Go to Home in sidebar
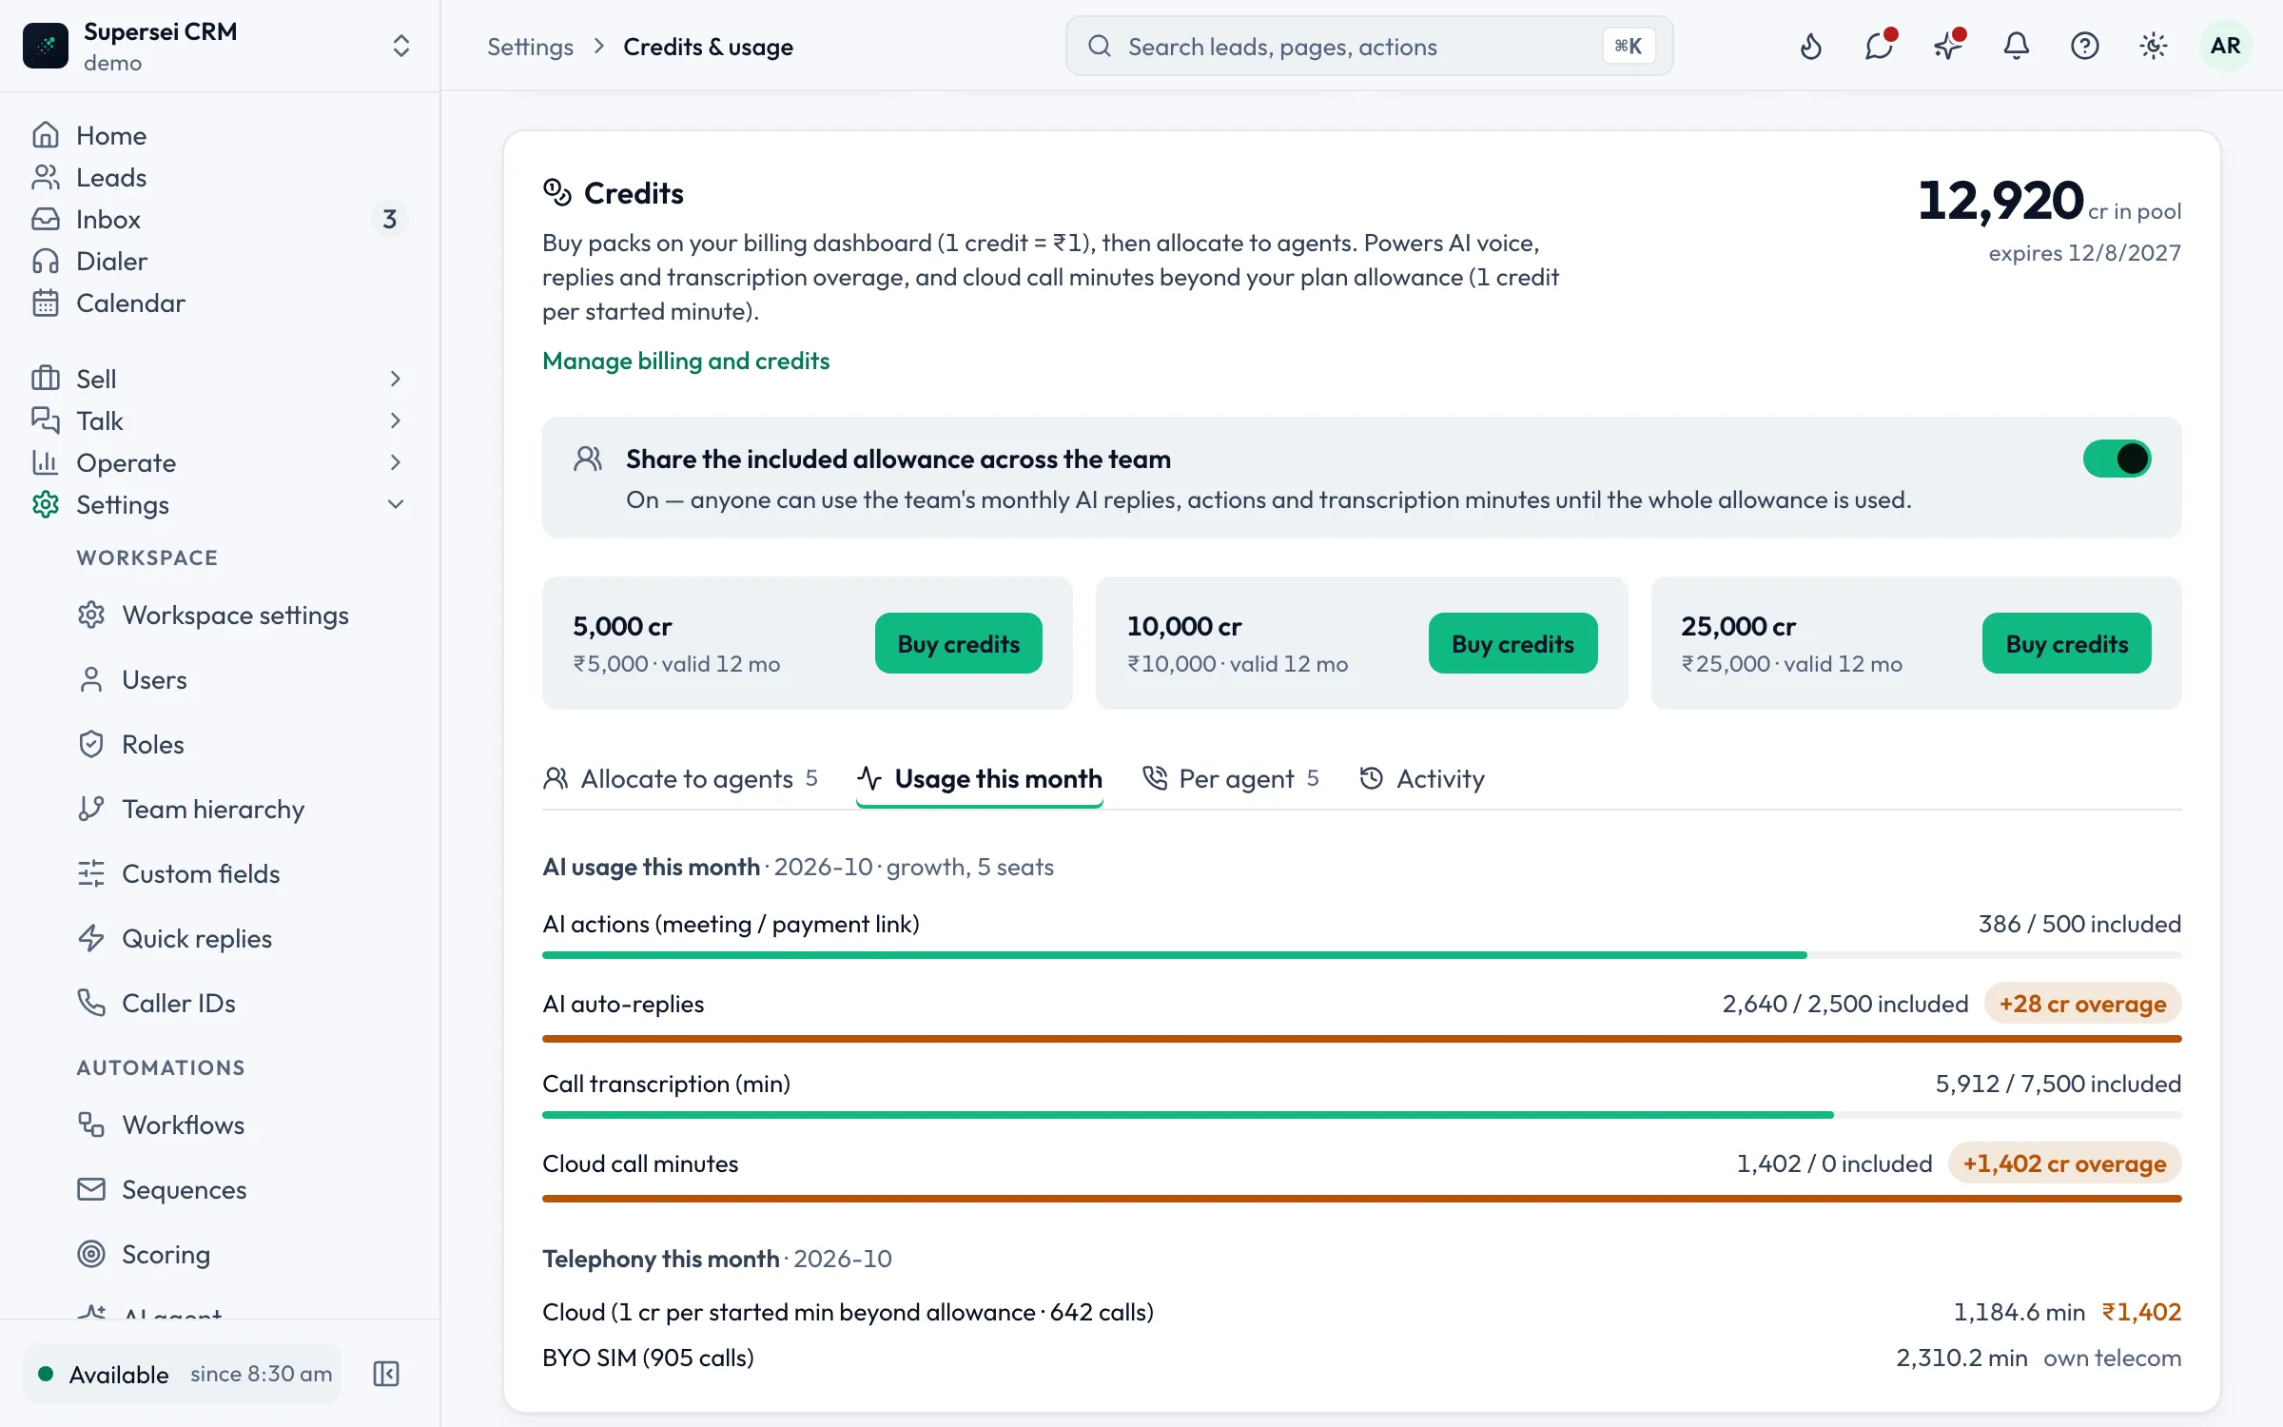Viewport: 2283px width, 1427px height. point(219,135)
